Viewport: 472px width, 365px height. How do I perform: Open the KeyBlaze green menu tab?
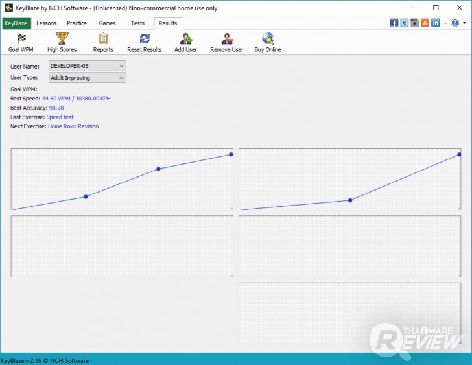pyautogui.click(x=17, y=23)
